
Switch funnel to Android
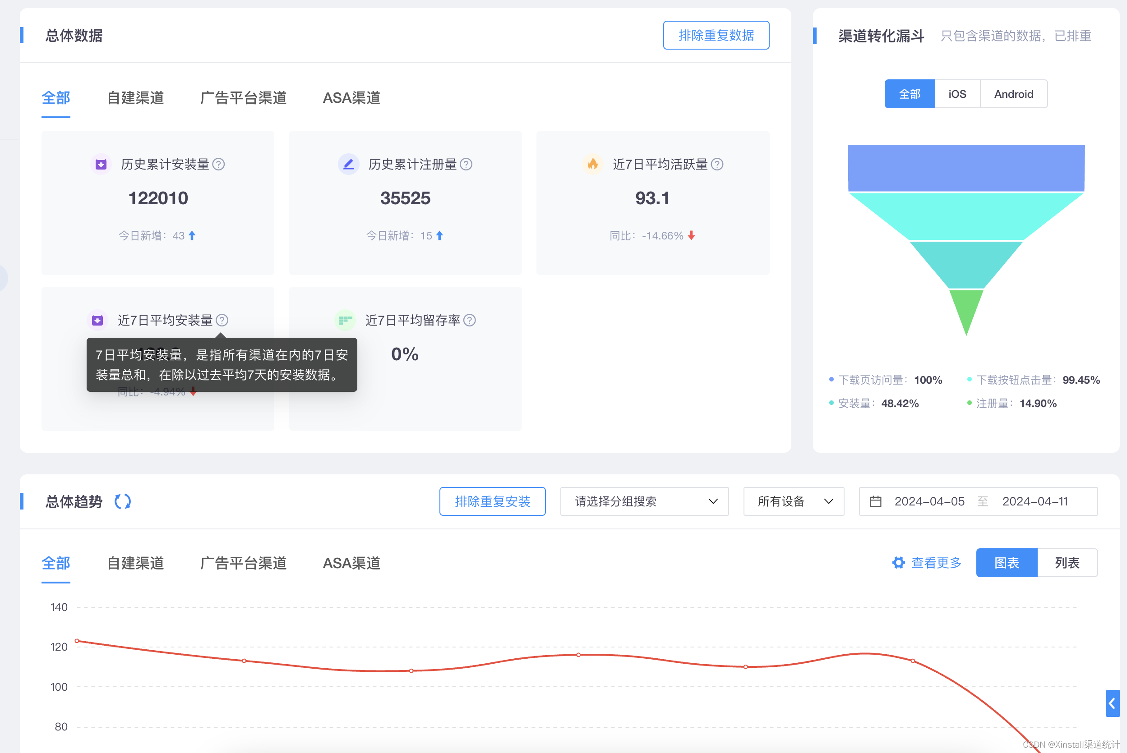pos(1014,94)
